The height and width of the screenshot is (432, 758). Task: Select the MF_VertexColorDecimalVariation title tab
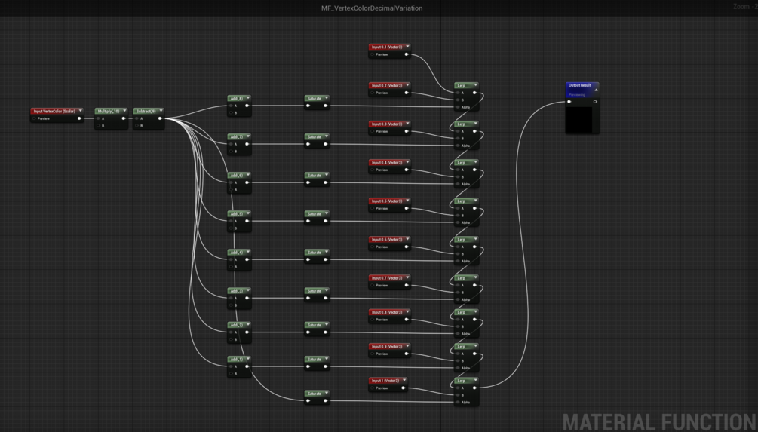click(372, 8)
